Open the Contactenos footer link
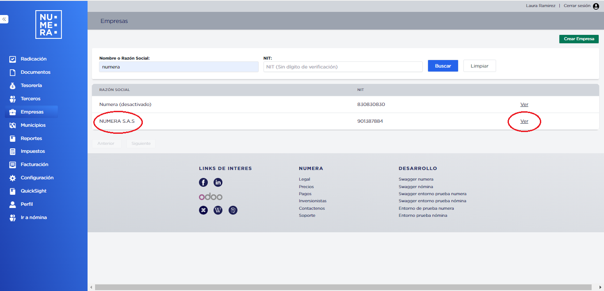The image size is (604, 291). coord(312,208)
